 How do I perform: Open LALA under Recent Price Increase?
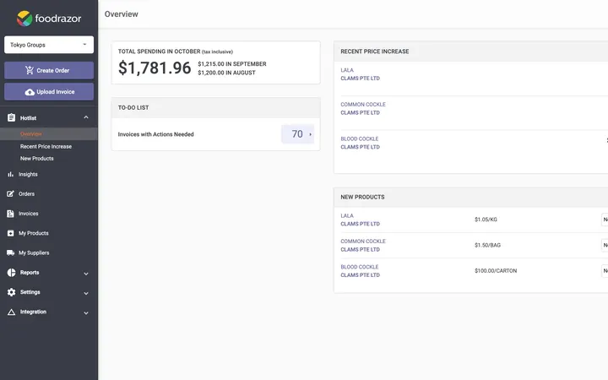(x=347, y=70)
